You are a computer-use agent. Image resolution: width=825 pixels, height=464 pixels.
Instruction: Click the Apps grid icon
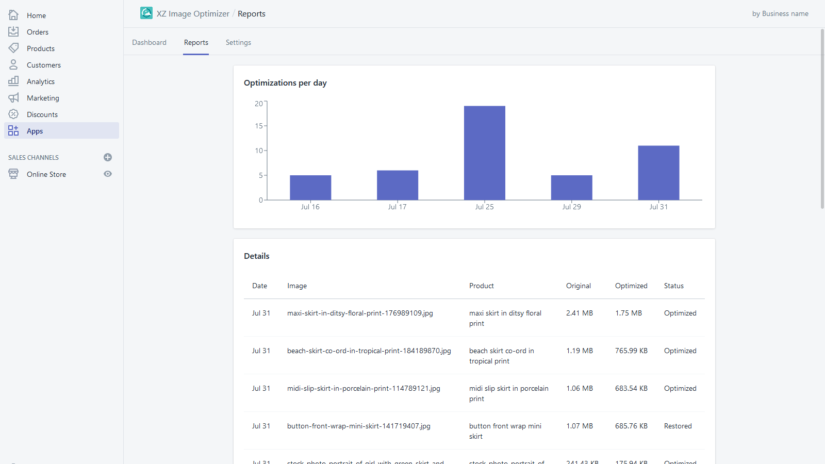(x=13, y=130)
